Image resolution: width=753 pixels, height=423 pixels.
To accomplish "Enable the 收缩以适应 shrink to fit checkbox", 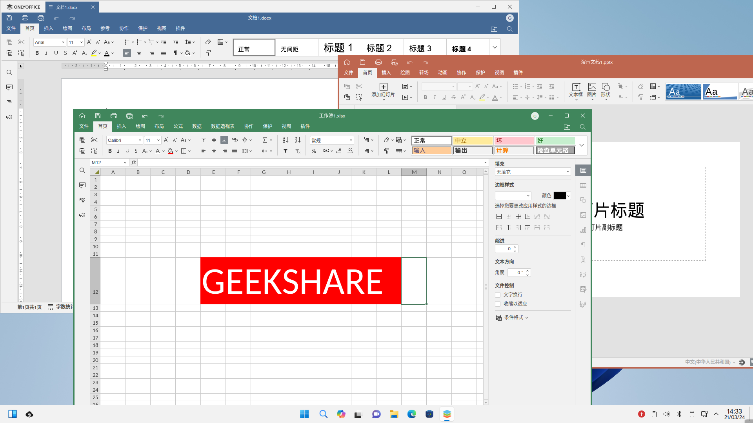I will [x=498, y=304].
